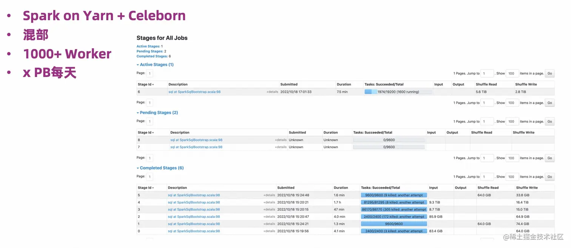Image resolution: width=571 pixels, height=248 pixels.
Task: Open stage 2 description link
Action: pyautogui.click(x=194, y=217)
